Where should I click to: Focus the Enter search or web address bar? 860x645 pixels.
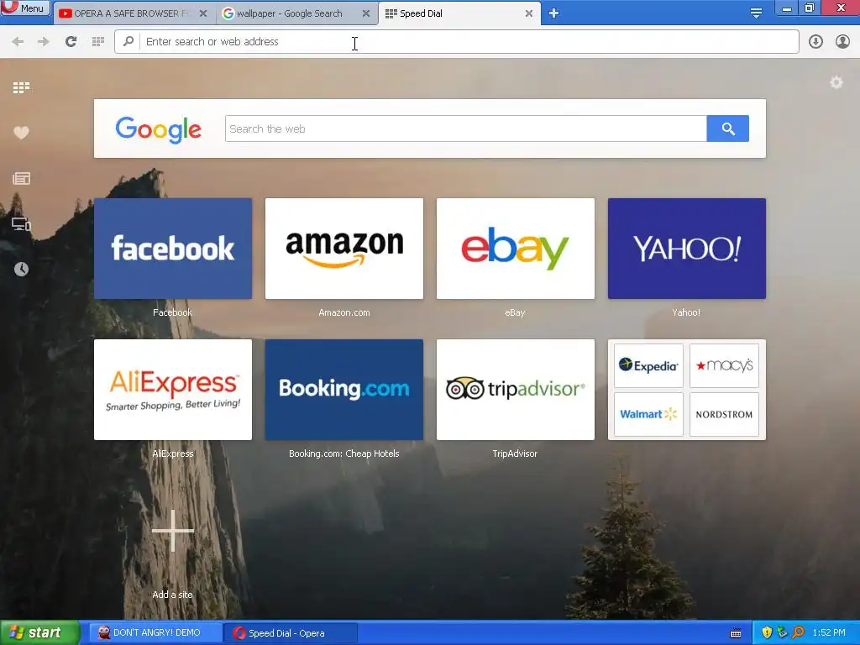pos(456,42)
